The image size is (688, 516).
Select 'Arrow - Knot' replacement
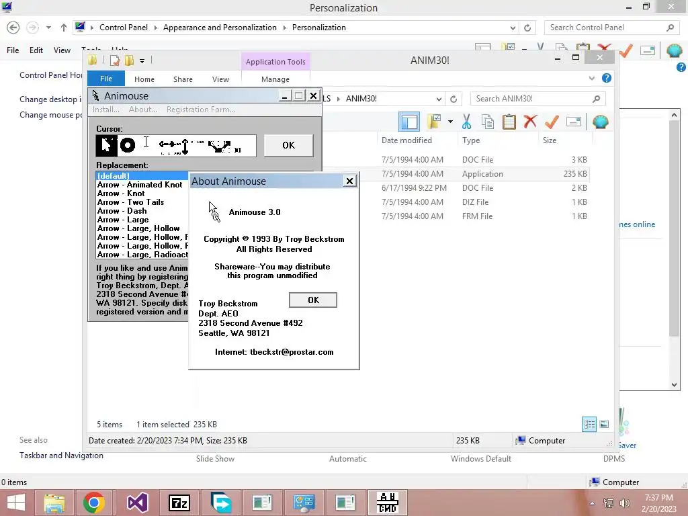tap(121, 193)
